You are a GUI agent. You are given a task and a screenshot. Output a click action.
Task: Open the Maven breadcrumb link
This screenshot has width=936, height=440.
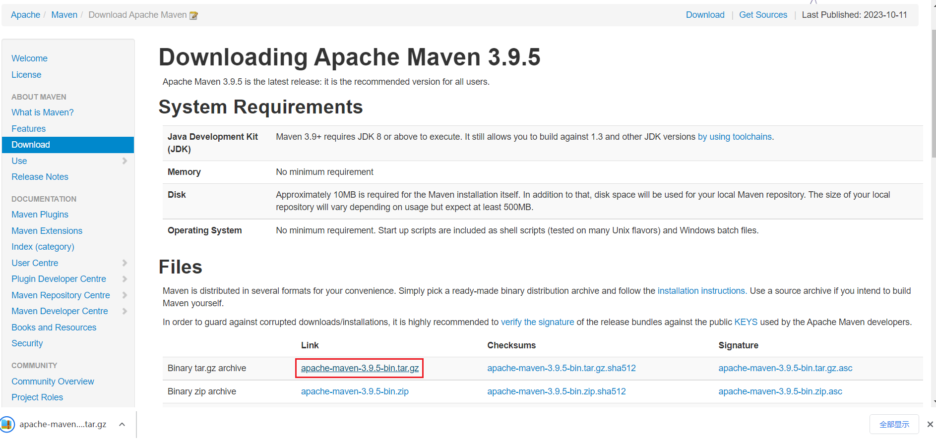64,15
